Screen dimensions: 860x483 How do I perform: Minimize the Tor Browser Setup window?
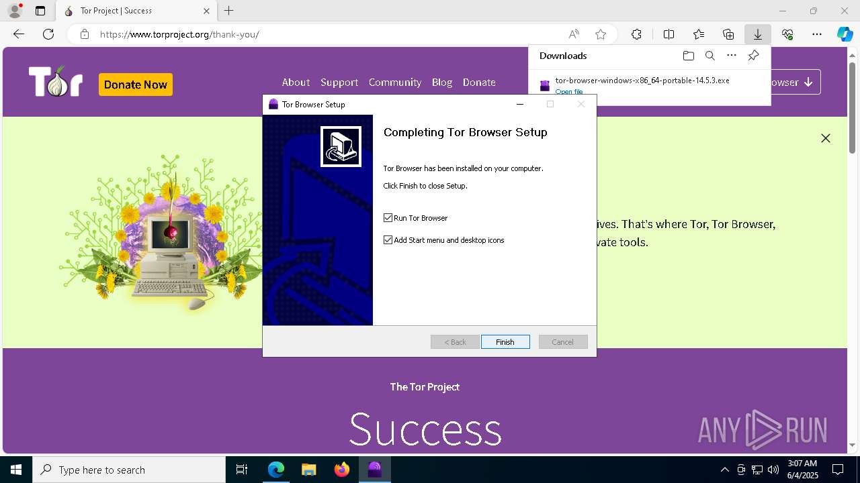pos(520,104)
